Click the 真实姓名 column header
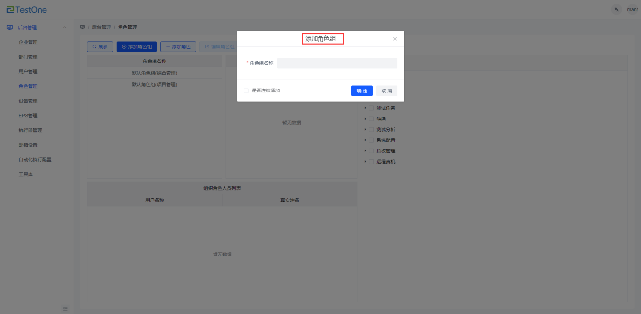Image resolution: width=641 pixels, height=314 pixels. (x=290, y=200)
